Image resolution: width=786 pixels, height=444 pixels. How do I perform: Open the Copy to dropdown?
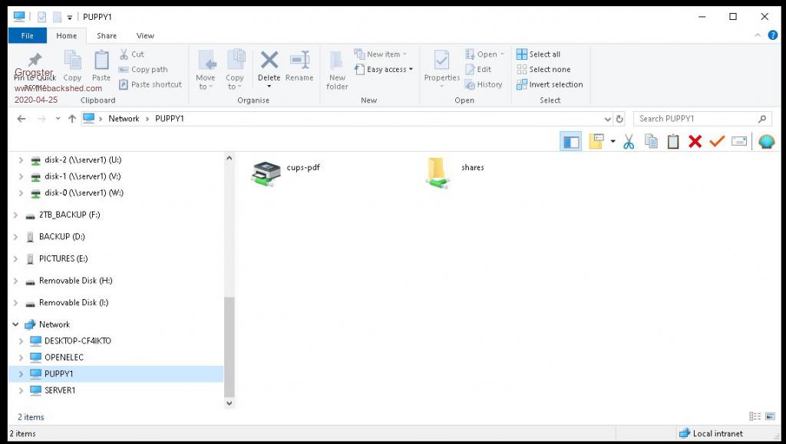point(234,70)
